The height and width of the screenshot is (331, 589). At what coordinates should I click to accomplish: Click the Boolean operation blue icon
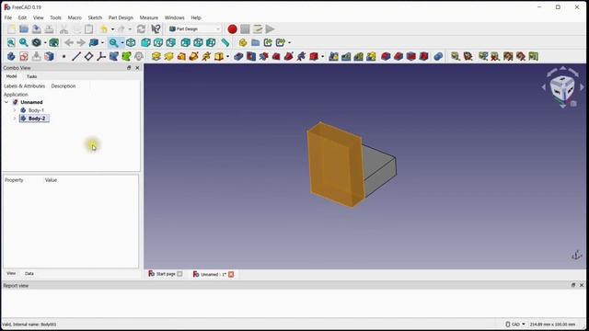[x=438, y=56]
